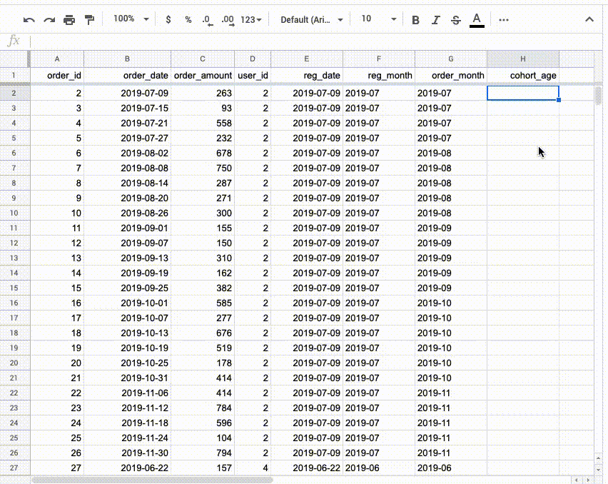
Task: Select column B header
Action: pos(127,59)
